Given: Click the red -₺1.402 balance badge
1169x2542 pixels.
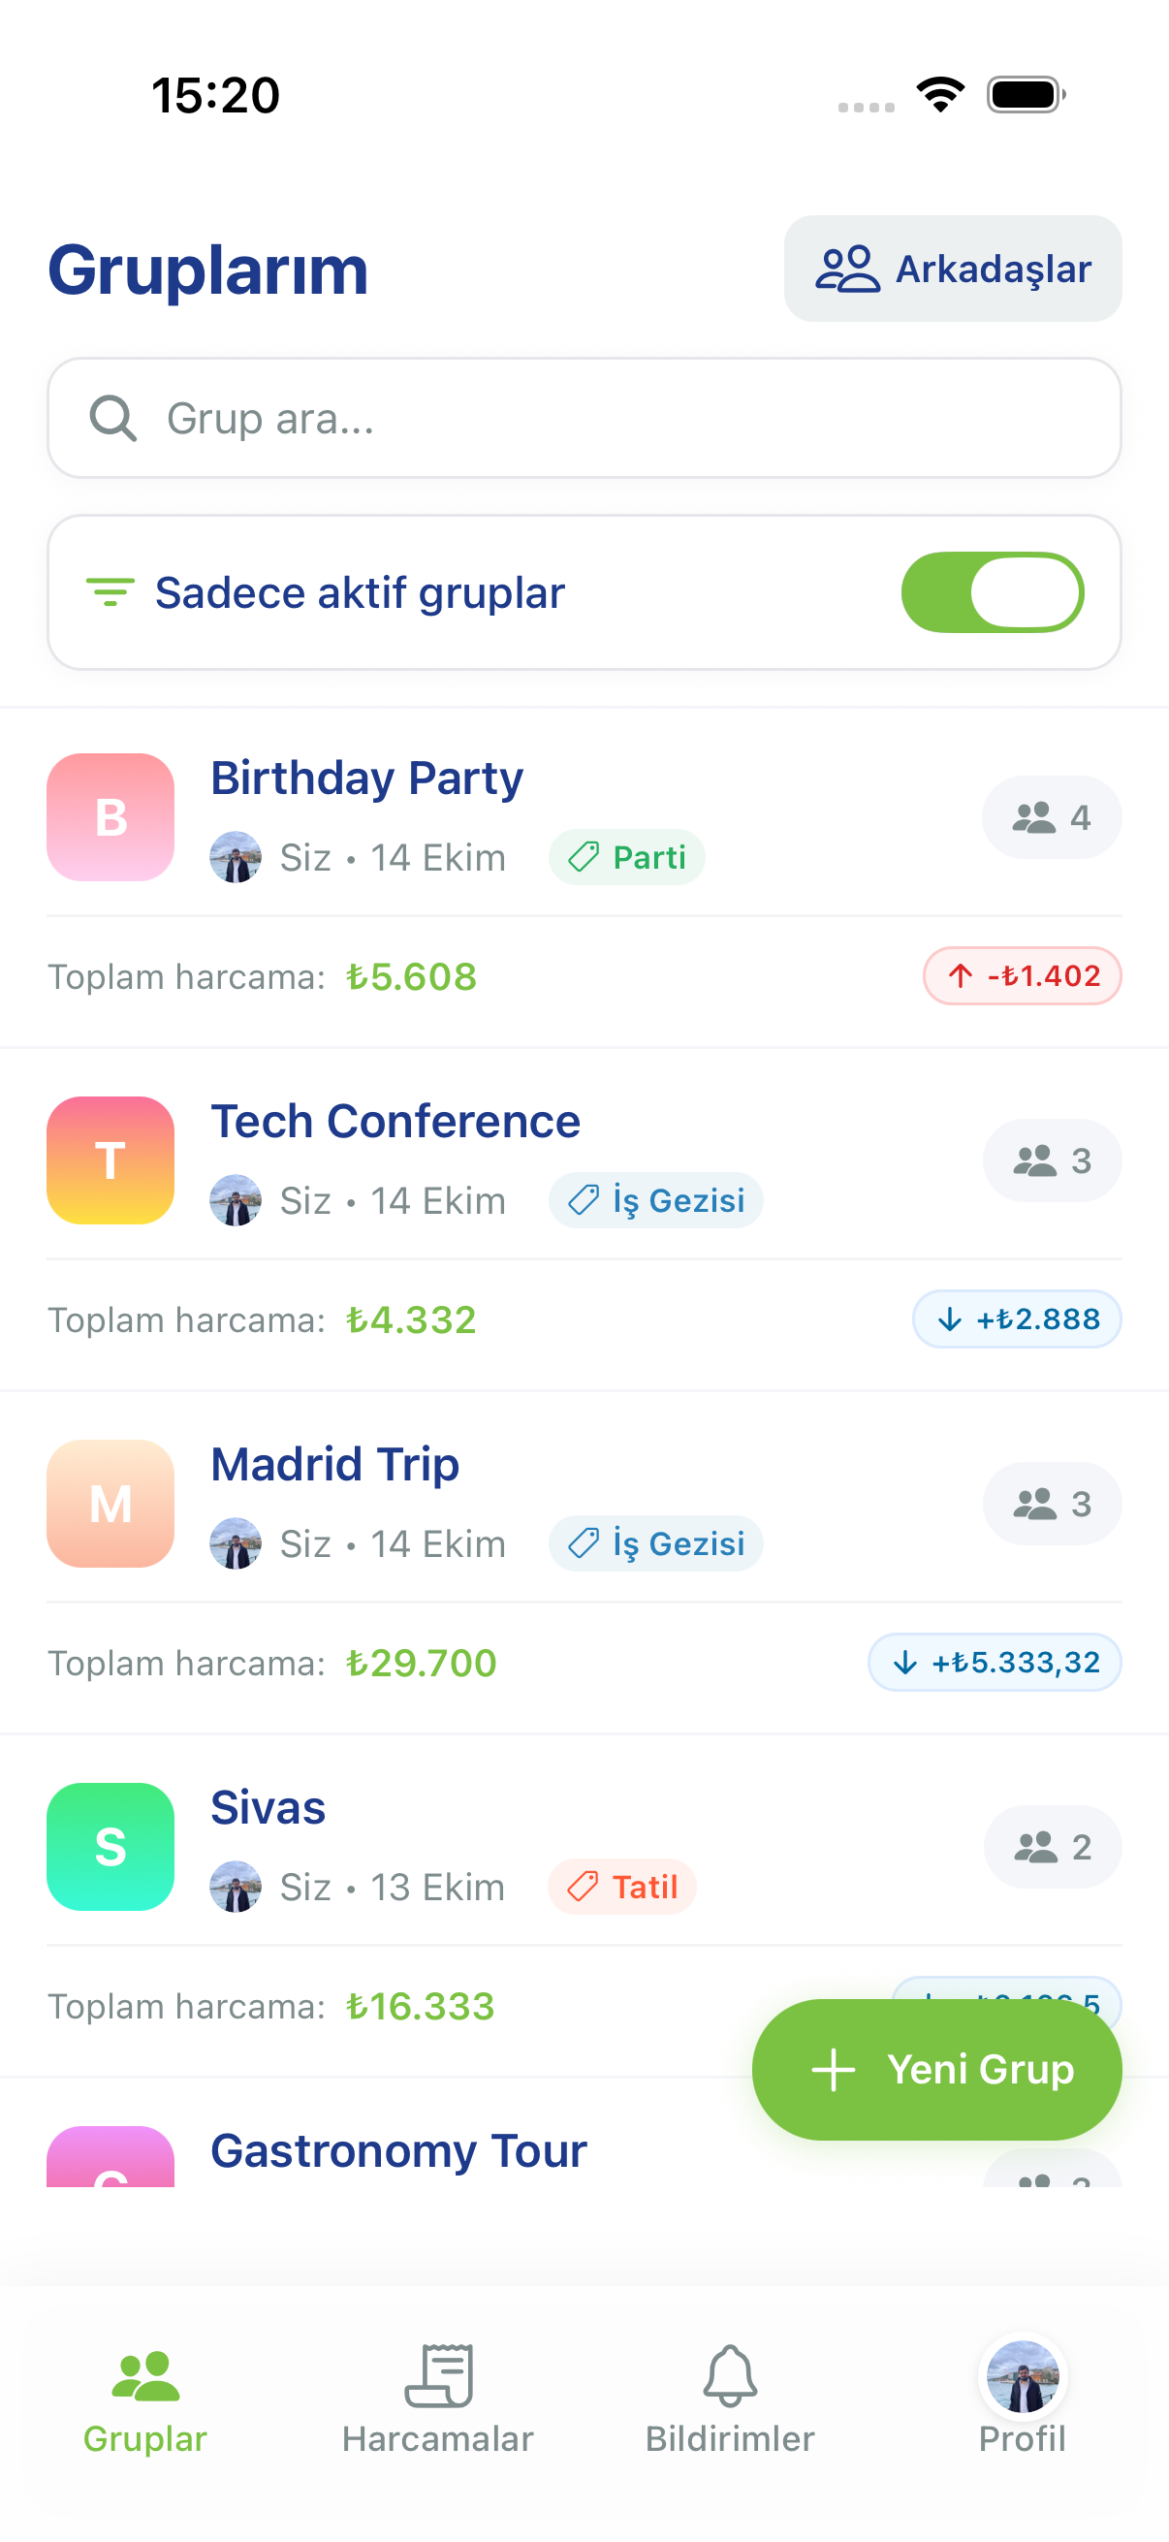Looking at the screenshot, I should (x=1021, y=976).
